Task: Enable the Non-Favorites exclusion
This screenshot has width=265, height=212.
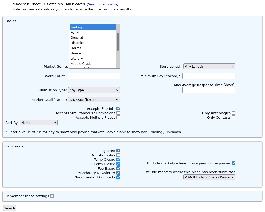Action: click(118, 155)
